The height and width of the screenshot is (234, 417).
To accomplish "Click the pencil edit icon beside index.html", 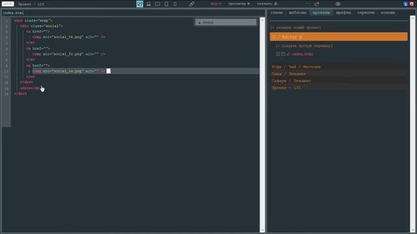I will (288, 54).
